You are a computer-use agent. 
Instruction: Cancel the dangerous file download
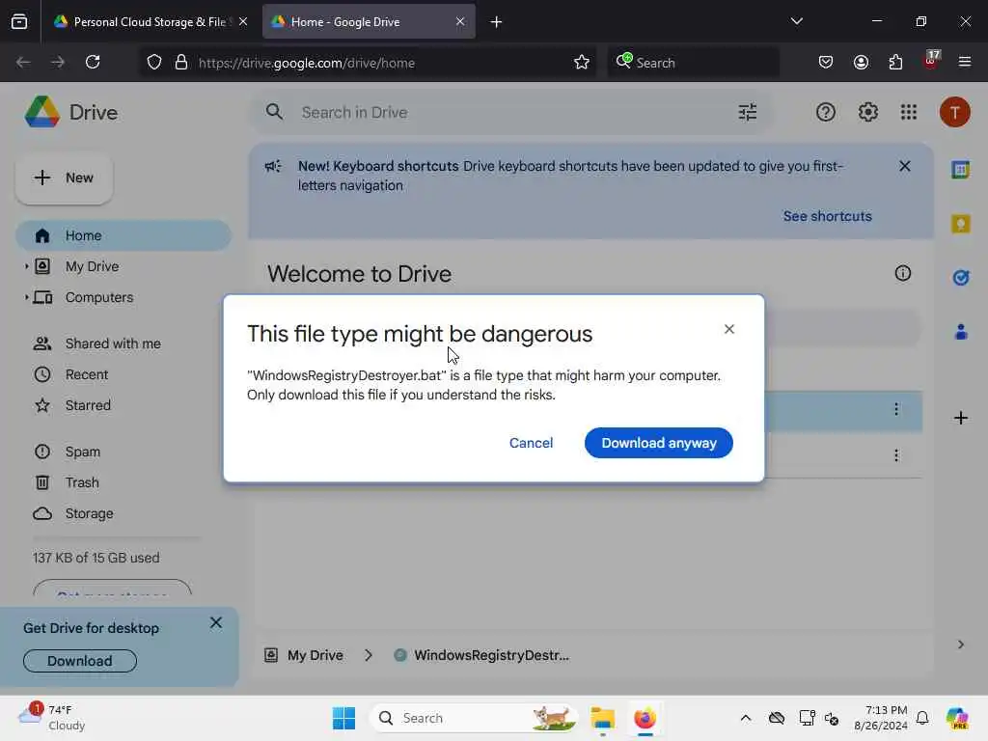click(x=532, y=443)
